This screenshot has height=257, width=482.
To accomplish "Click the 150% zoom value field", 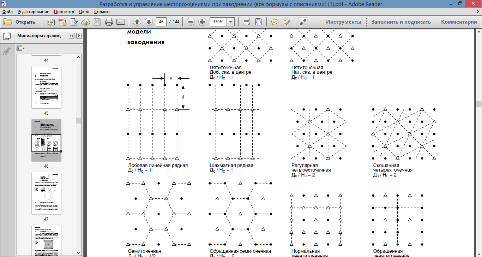I will [x=218, y=22].
